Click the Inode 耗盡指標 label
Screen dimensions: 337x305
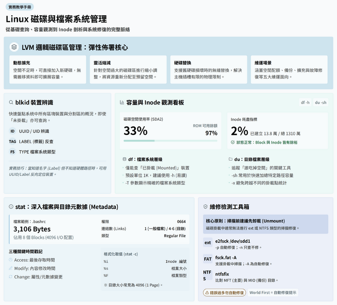tap(244, 119)
